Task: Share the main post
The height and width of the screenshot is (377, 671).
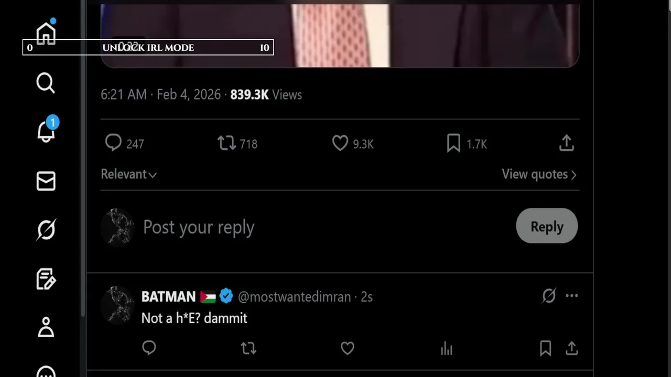Action: [566, 143]
